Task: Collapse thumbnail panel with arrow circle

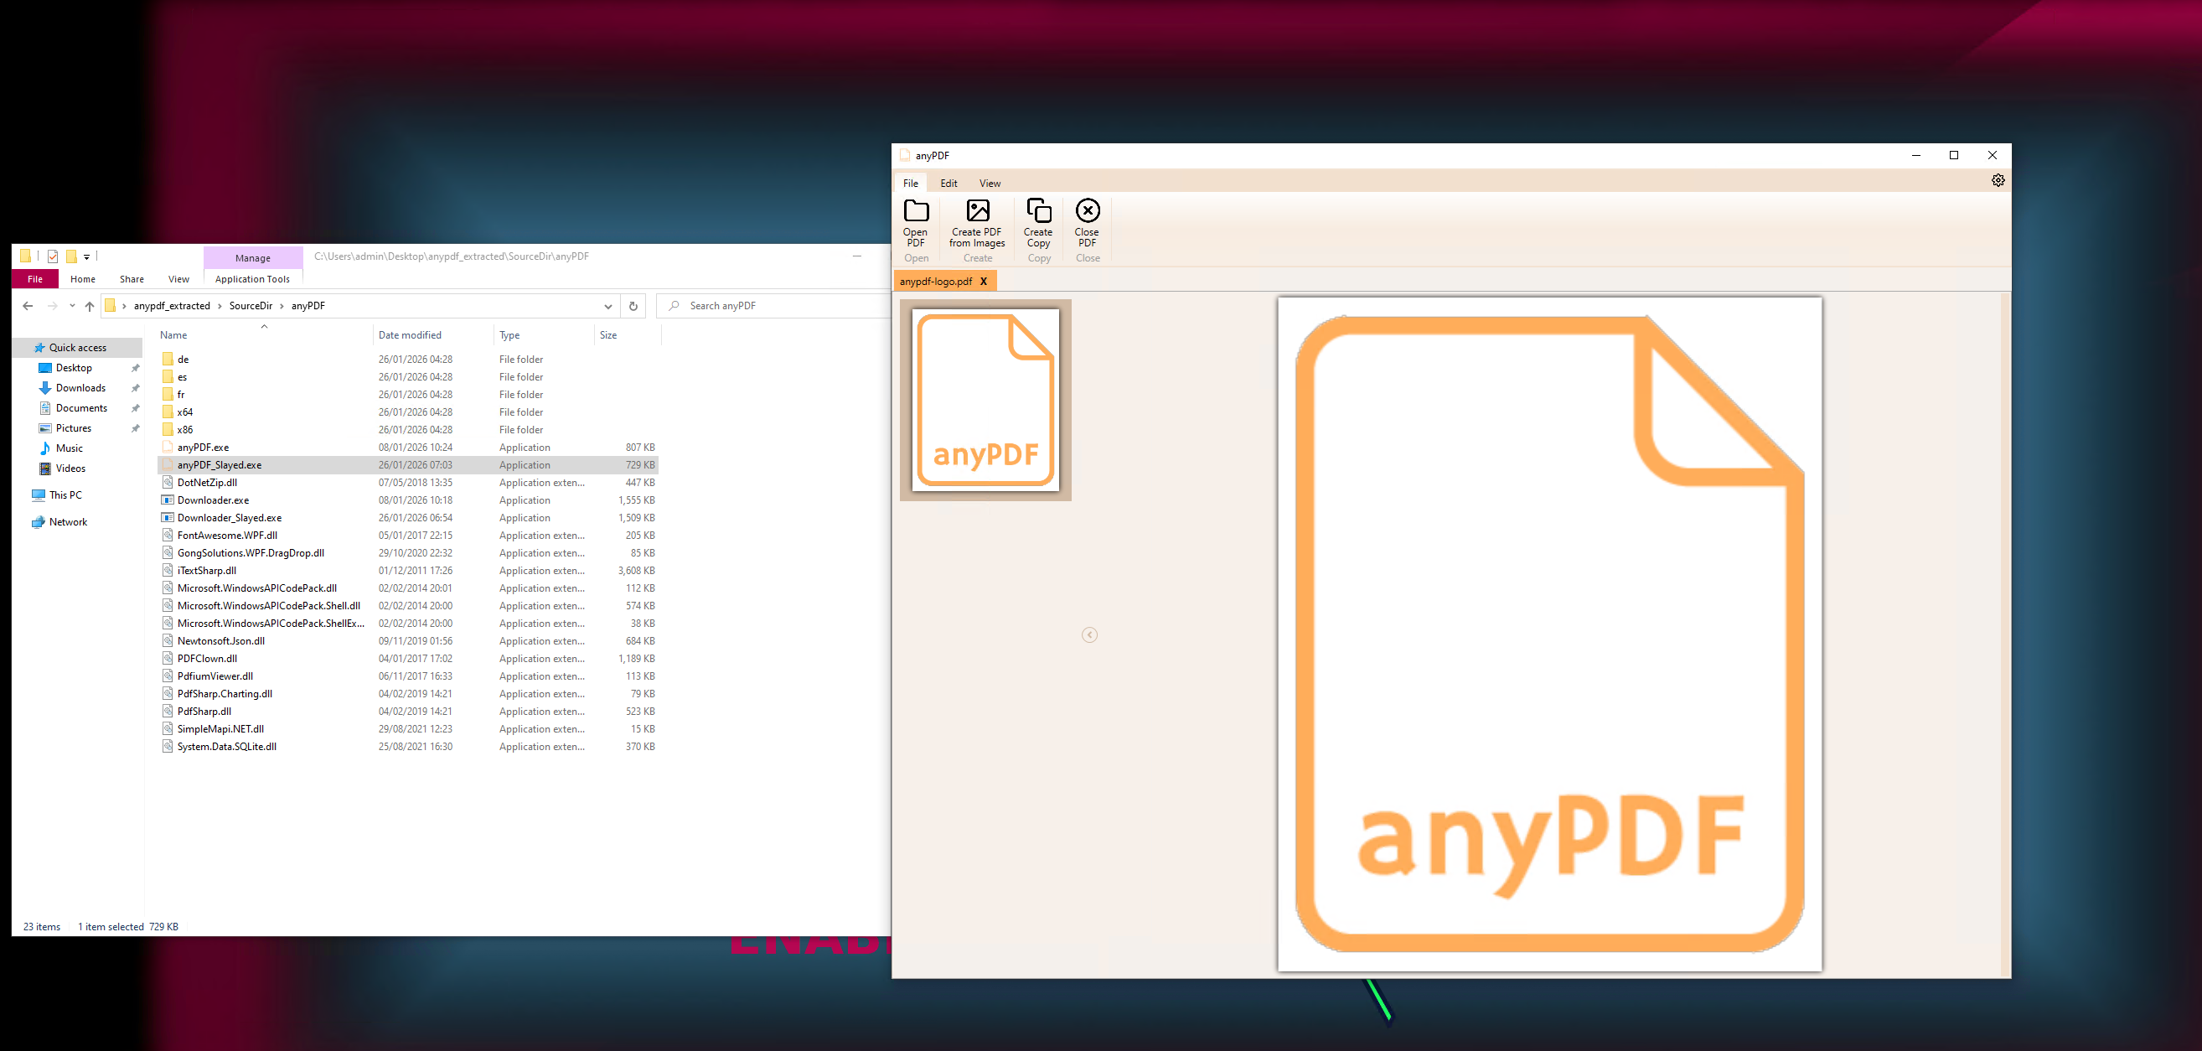Action: 1089,634
